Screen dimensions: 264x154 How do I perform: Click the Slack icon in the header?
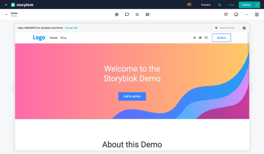(195, 38)
